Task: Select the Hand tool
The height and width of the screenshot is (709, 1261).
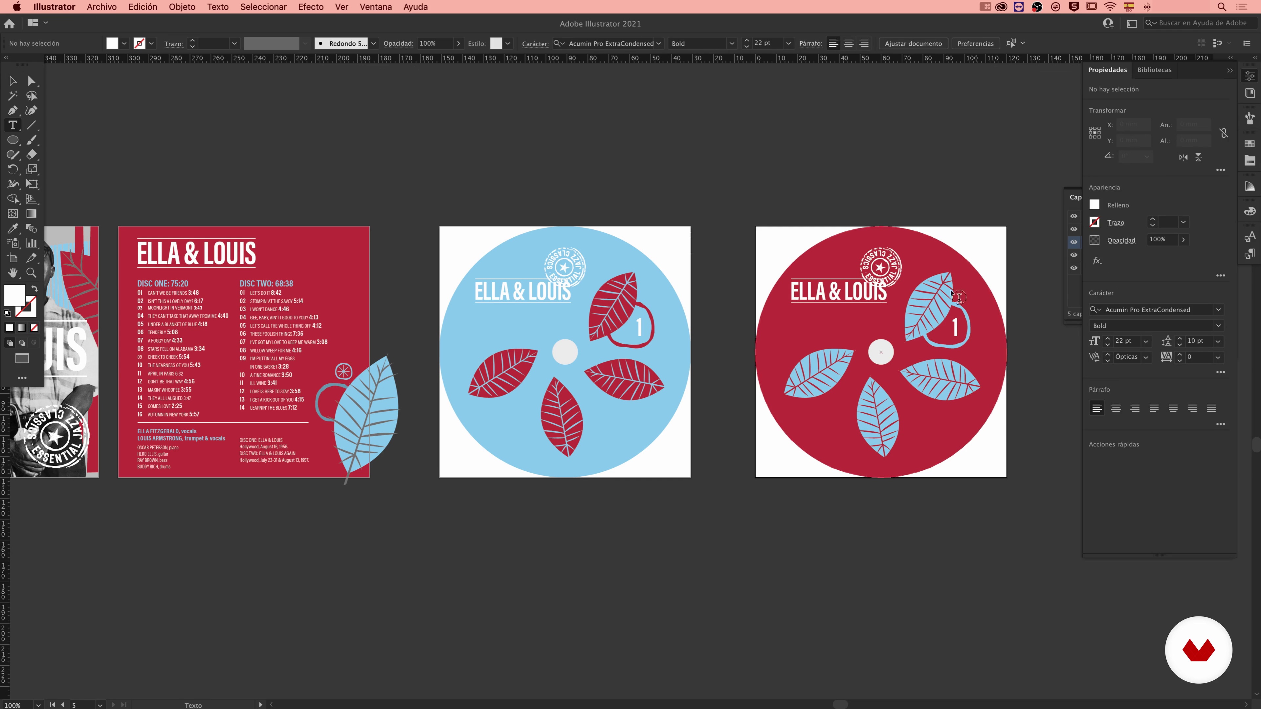Action: pyautogui.click(x=13, y=272)
